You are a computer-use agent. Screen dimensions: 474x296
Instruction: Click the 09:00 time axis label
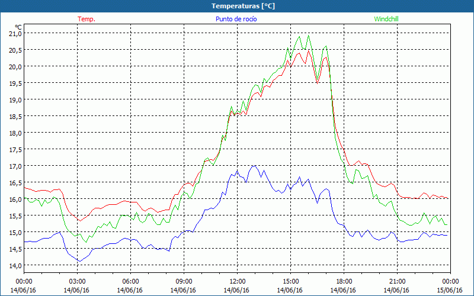[184, 281]
